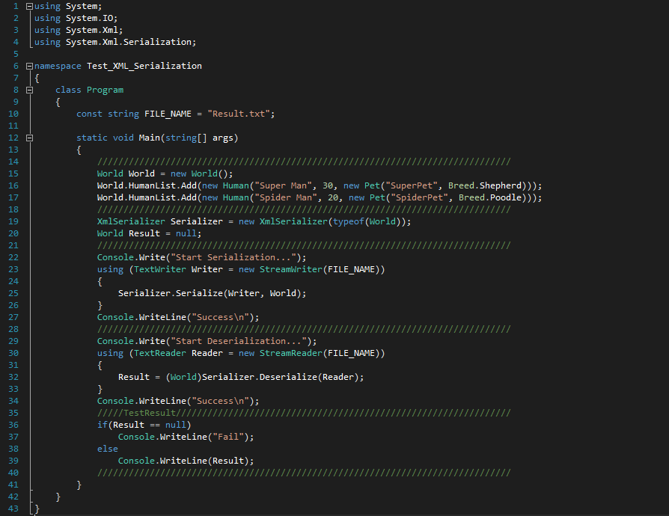Viewport: 669px width, 516px height.
Task: Click line number 15 in the gutter
Action: pyautogui.click(x=13, y=173)
